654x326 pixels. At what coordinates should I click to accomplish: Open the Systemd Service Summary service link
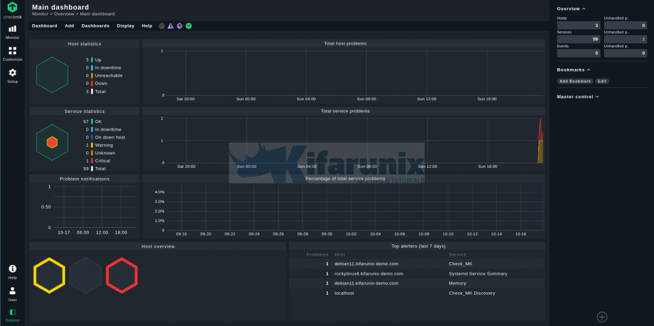(x=478, y=274)
